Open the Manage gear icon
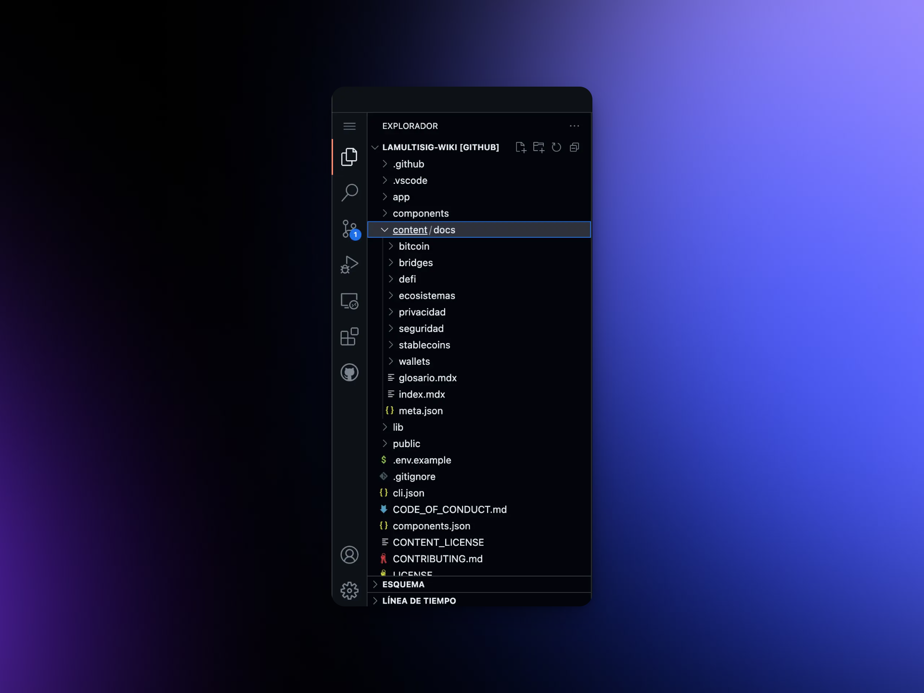Screen dimensions: 924x693 (x=349, y=590)
